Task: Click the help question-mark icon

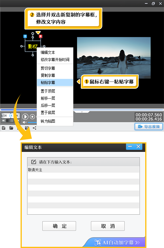Action: coord(27,128)
